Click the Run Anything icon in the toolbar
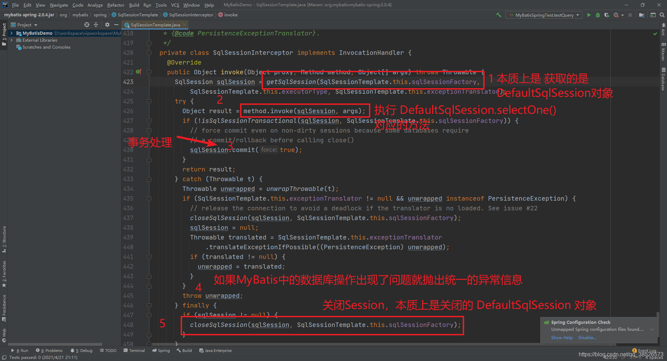667x361 pixels. pos(653,15)
